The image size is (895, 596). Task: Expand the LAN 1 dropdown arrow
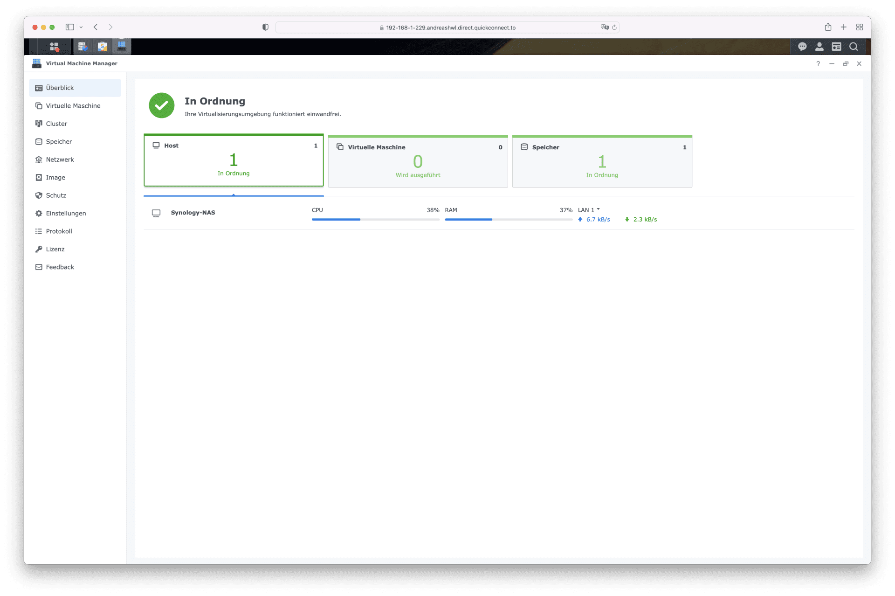pos(598,209)
